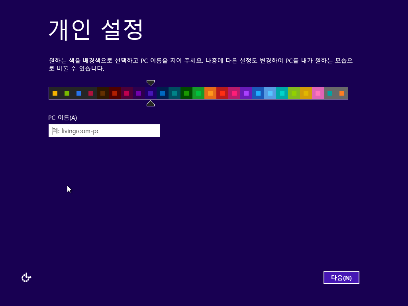Choose the yellow swatch on gold background
Screen dimensions: 408x306
tap(306, 93)
